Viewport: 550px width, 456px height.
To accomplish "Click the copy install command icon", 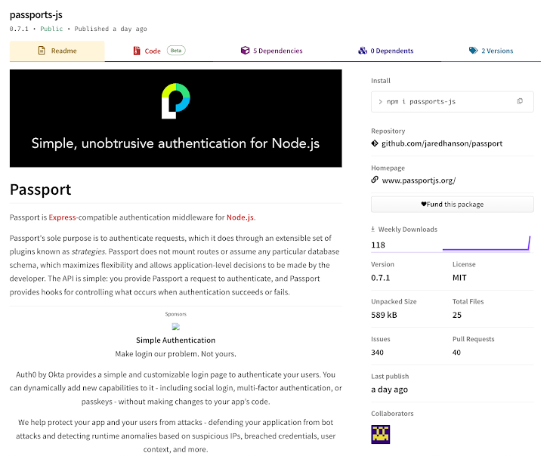I will coord(520,101).
